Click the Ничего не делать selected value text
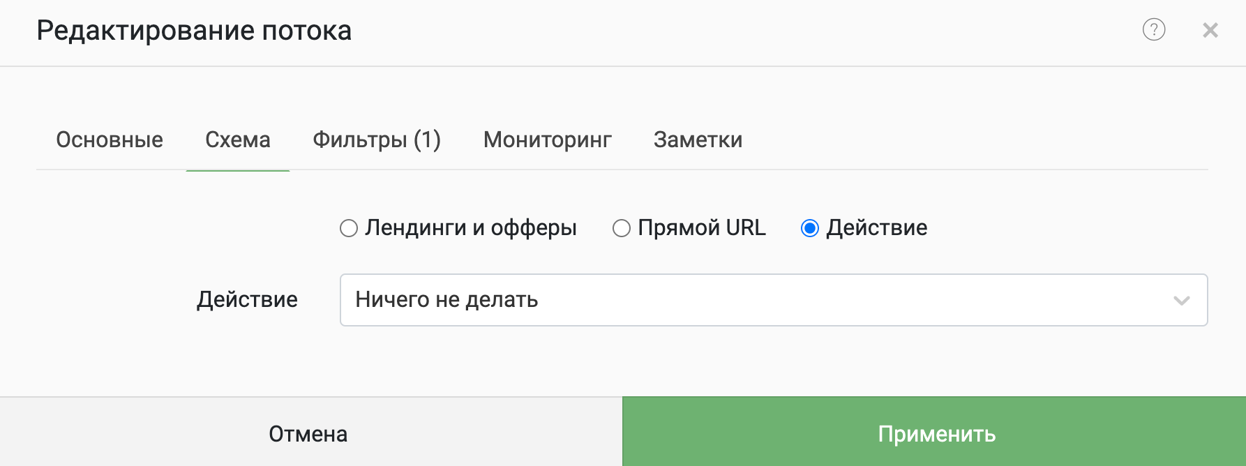This screenshot has height=466, width=1246. tap(446, 300)
